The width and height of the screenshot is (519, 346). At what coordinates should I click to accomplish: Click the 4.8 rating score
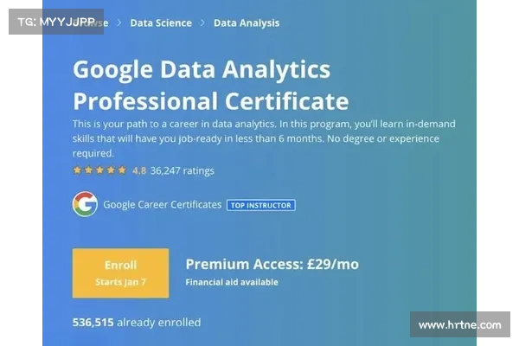point(139,171)
